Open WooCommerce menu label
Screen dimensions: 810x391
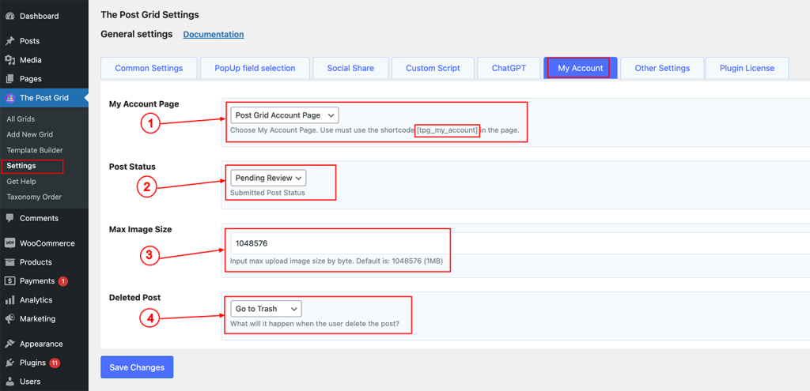pyautogui.click(x=47, y=243)
